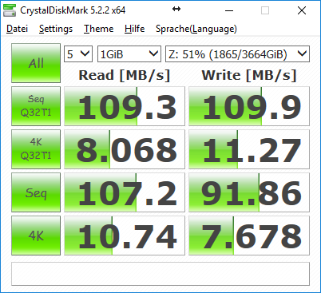Run the plain 4K test button
Image resolution: width=321 pixels, height=293 pixels.
pyautogui.click(x=36, y=236)
